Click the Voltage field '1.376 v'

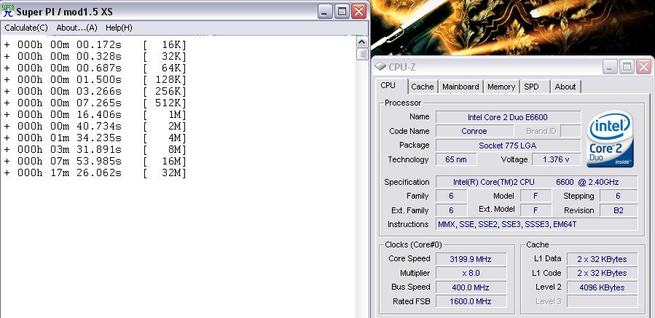click(556, 159)
